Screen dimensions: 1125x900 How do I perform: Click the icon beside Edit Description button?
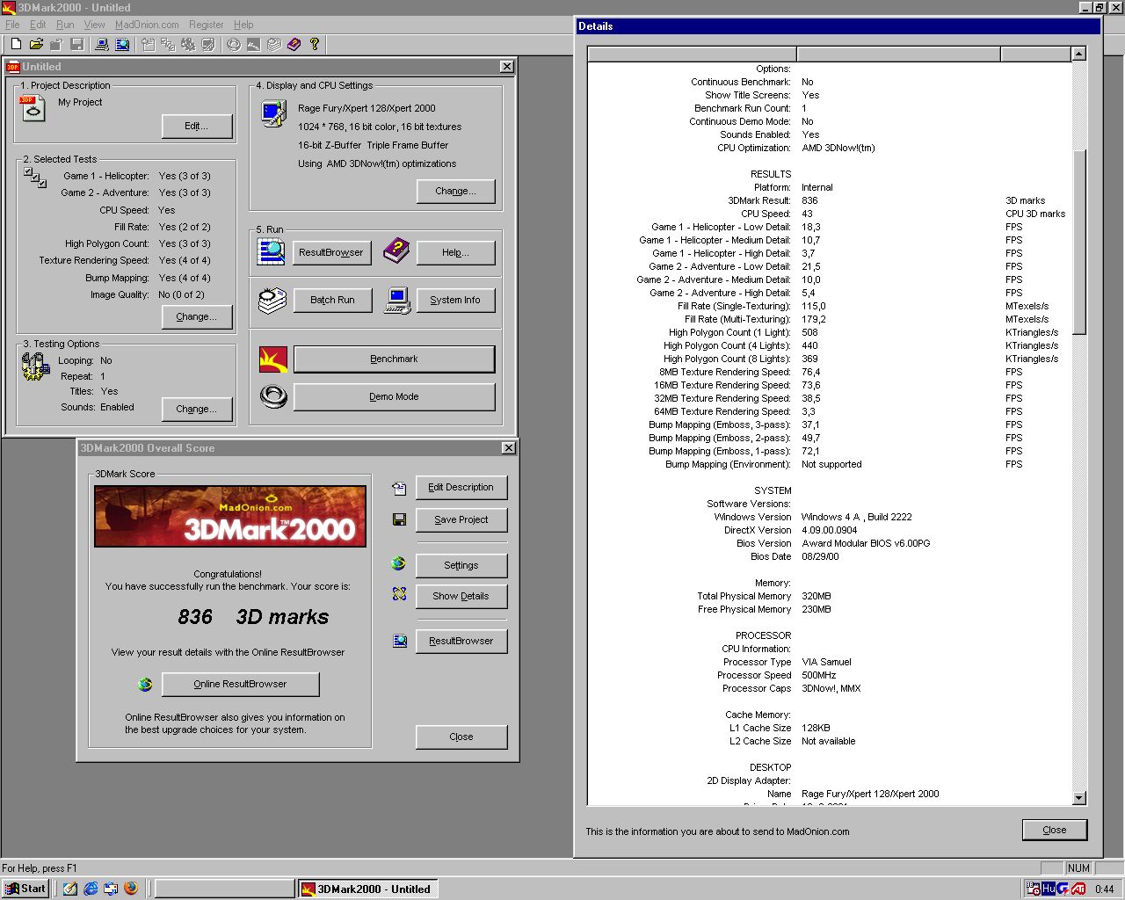(399, 488)
